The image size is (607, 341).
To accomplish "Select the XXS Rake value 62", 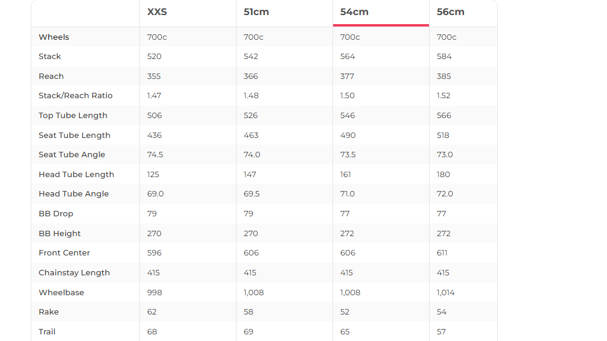I will (x=152, y=312).
